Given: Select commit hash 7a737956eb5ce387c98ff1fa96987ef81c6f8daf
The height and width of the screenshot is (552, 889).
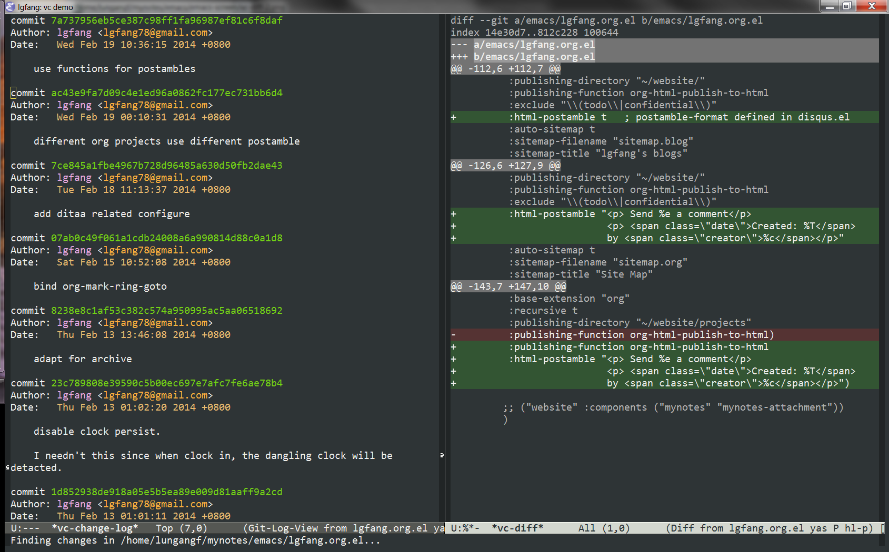Looking at the screenshot, I should [167, 21].
